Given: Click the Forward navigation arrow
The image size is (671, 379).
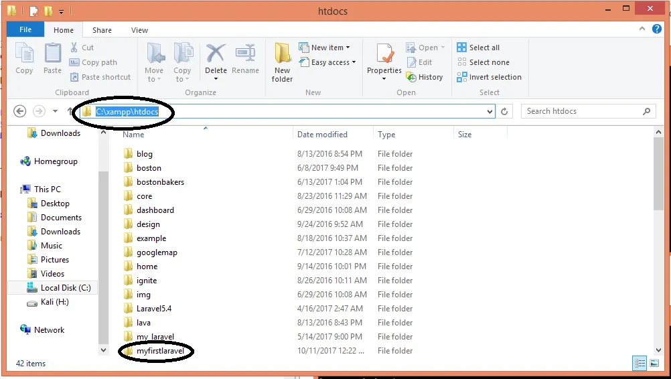Looking at the screenshot, I should pyautogui.click(x=39, y=111).
